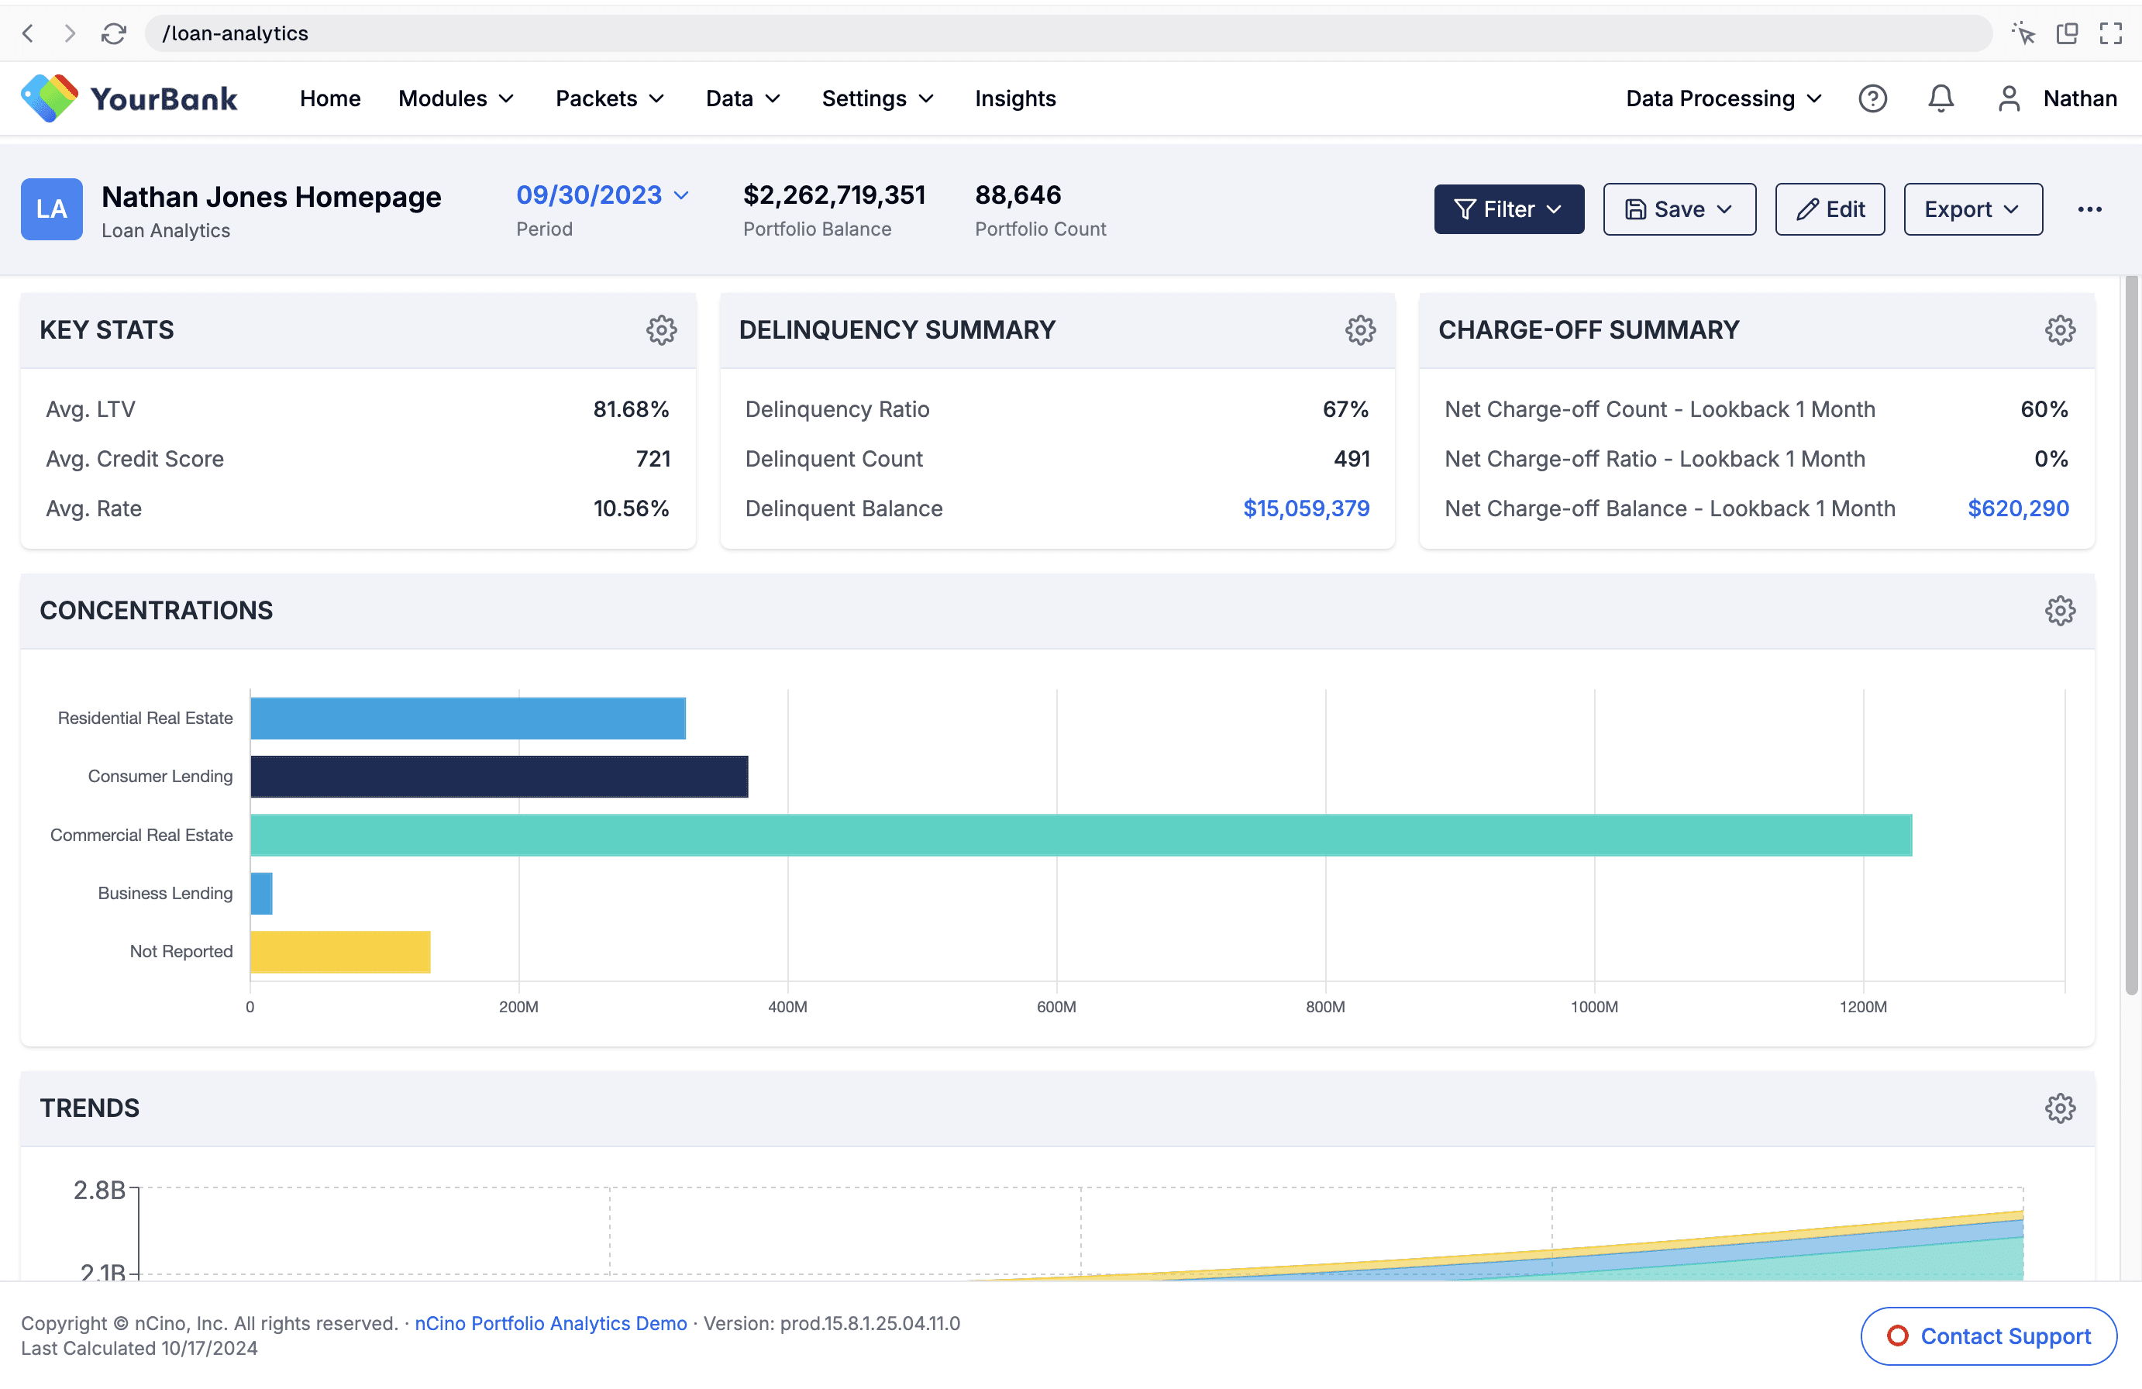Expand the Export dropdown

click(x=1972, y=209)
